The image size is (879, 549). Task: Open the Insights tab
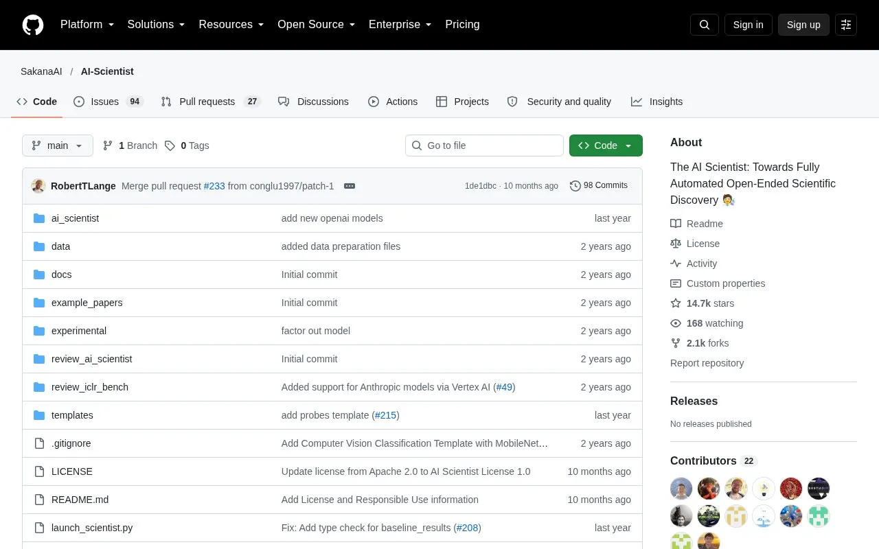pos(657,102)
